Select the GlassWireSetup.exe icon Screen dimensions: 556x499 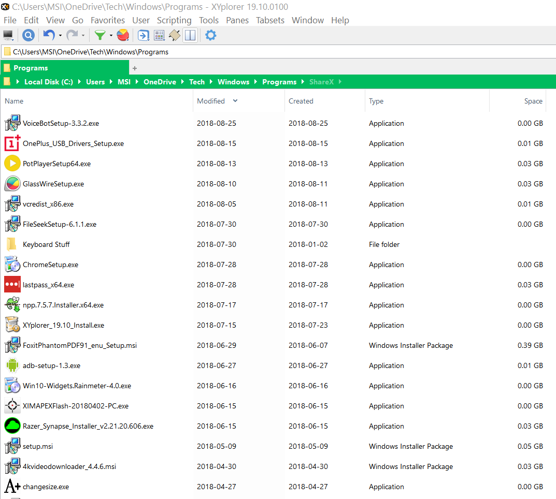[x=12, y=184]
